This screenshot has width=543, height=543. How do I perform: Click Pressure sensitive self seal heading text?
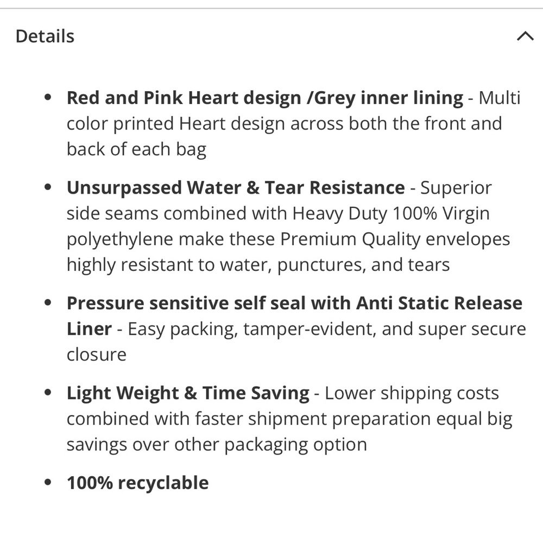294,316
